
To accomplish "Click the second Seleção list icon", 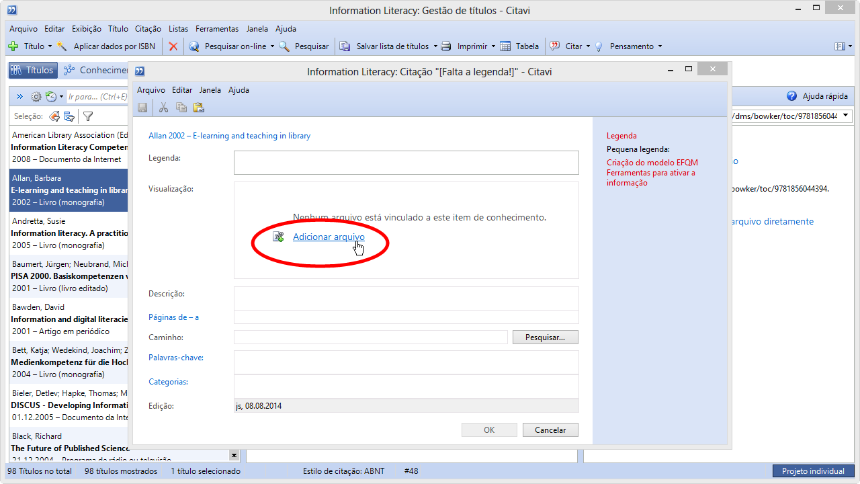I will [69, 116].
